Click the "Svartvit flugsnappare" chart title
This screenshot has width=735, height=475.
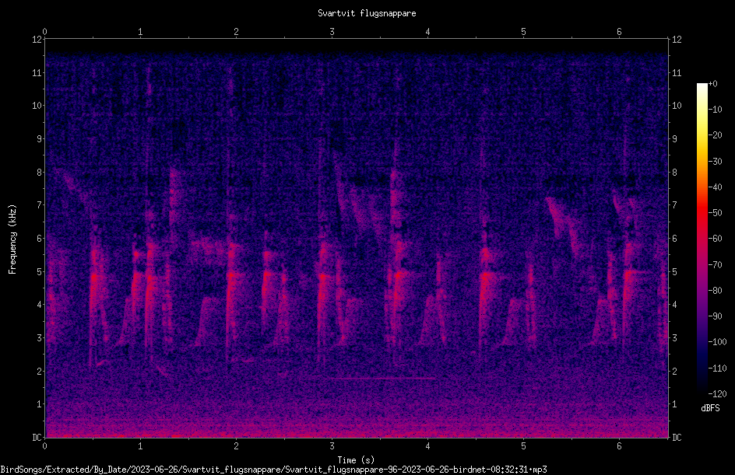coord(367,13)
